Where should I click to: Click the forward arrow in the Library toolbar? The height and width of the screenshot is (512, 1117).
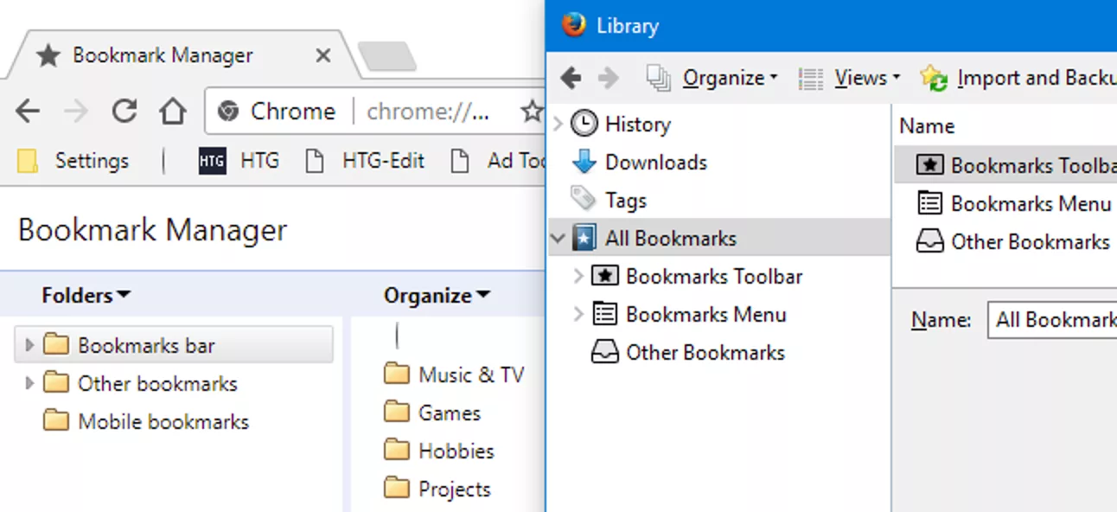[x=610, y=77]
